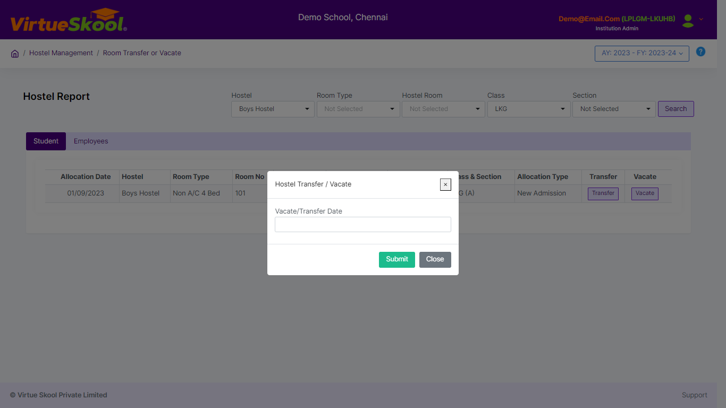
Task: Click the 01/09/2023 allocation date cell
Action: tap(86, 193)
